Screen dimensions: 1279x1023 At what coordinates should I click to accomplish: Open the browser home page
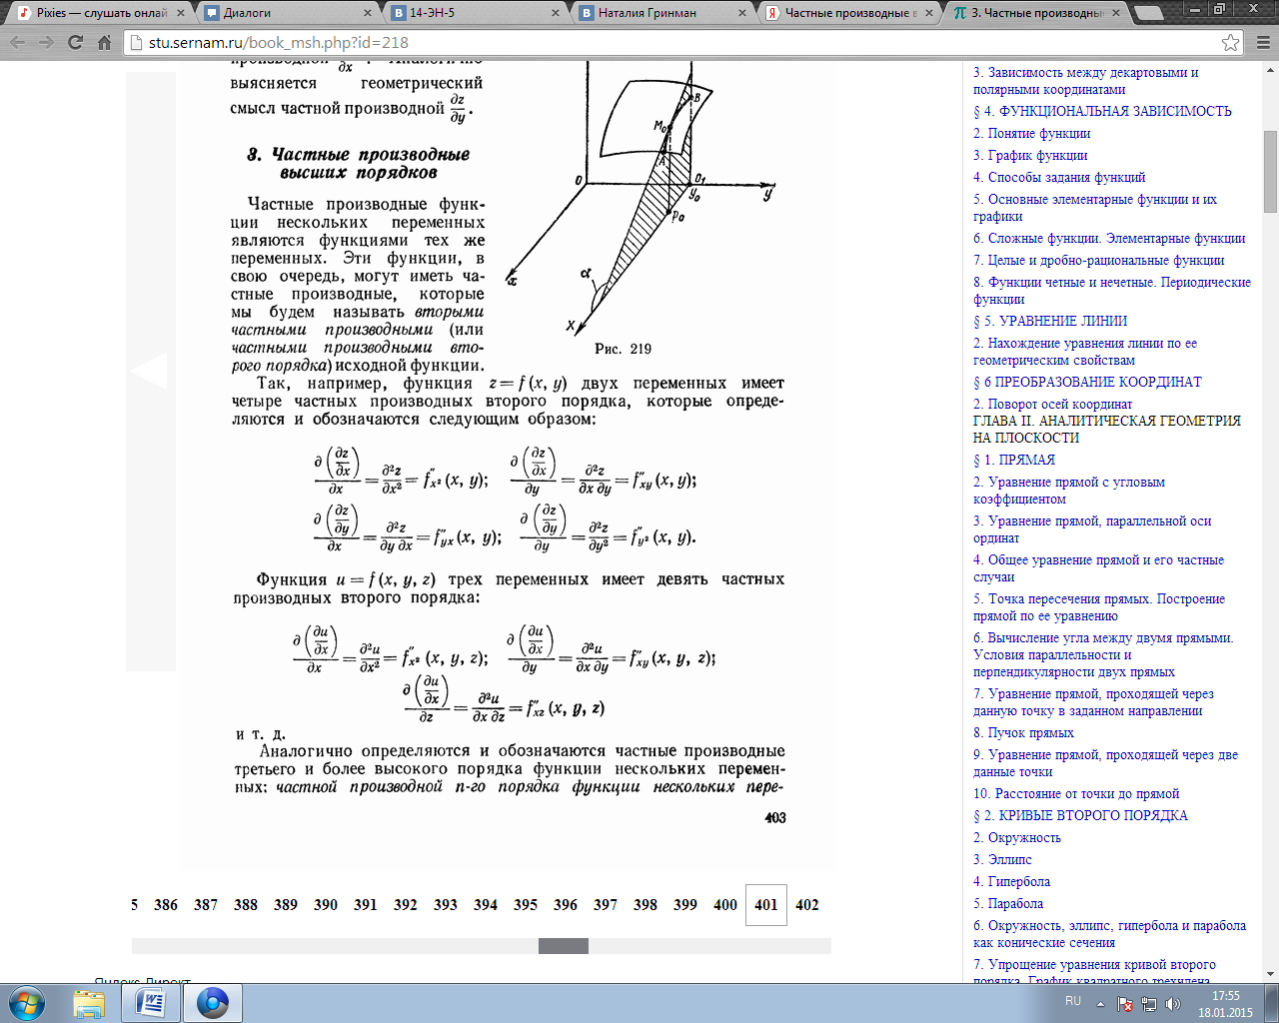tap(104, 43)
